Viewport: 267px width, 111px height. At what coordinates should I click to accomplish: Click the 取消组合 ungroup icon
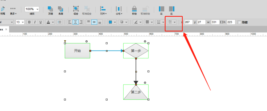click(87, 10)
